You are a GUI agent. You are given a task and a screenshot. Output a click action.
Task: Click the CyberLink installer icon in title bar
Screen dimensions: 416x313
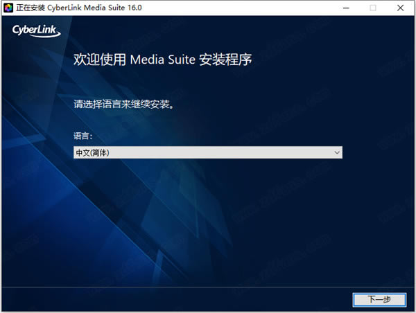[9, 8]
